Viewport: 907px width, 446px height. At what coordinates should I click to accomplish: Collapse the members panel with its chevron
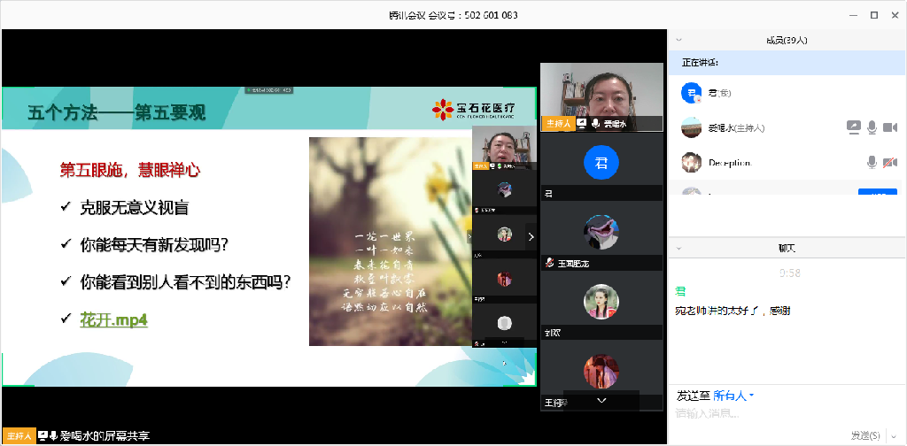click(679, 40)
